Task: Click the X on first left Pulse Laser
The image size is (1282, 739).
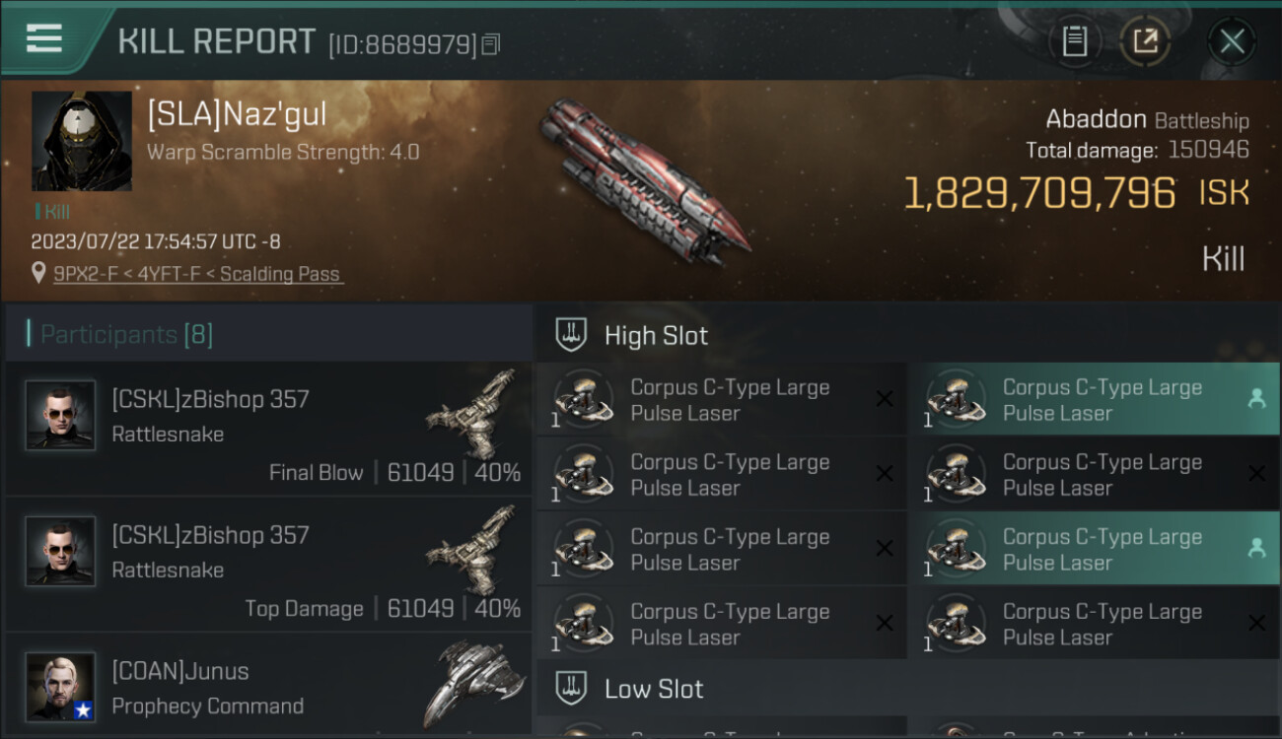Action: [x=885, y=399]
